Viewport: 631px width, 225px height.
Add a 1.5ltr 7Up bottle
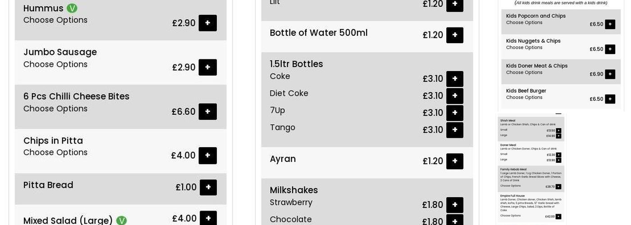click(x=454, y=113)
